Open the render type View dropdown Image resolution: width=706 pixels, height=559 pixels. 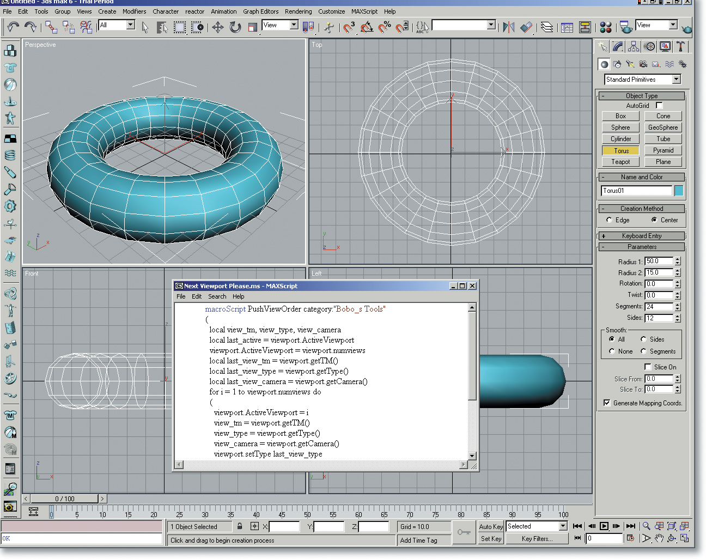click(656, 25)
